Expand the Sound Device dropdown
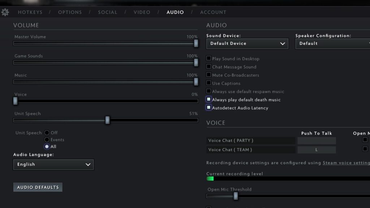This screenshot has height=208, width=370. [x=247, y=43]
